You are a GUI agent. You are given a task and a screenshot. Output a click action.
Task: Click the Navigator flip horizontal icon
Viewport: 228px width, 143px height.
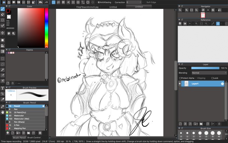click(x=220, y=10)
